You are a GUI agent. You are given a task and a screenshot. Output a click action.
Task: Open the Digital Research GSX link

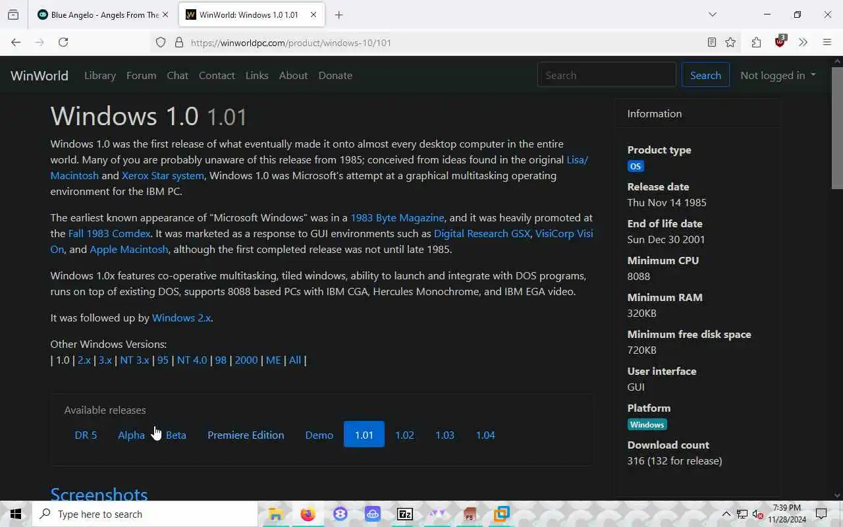coord(481,233)
